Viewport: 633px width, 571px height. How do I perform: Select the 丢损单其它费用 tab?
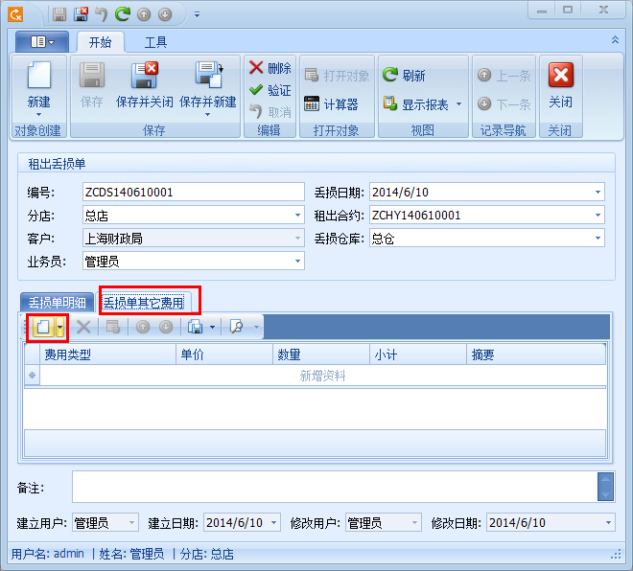click(149, 302)
